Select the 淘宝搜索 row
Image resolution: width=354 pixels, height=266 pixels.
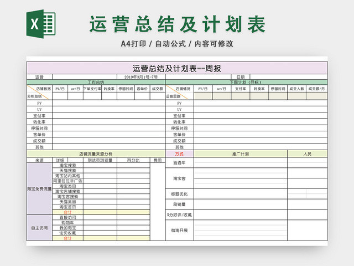67,166
